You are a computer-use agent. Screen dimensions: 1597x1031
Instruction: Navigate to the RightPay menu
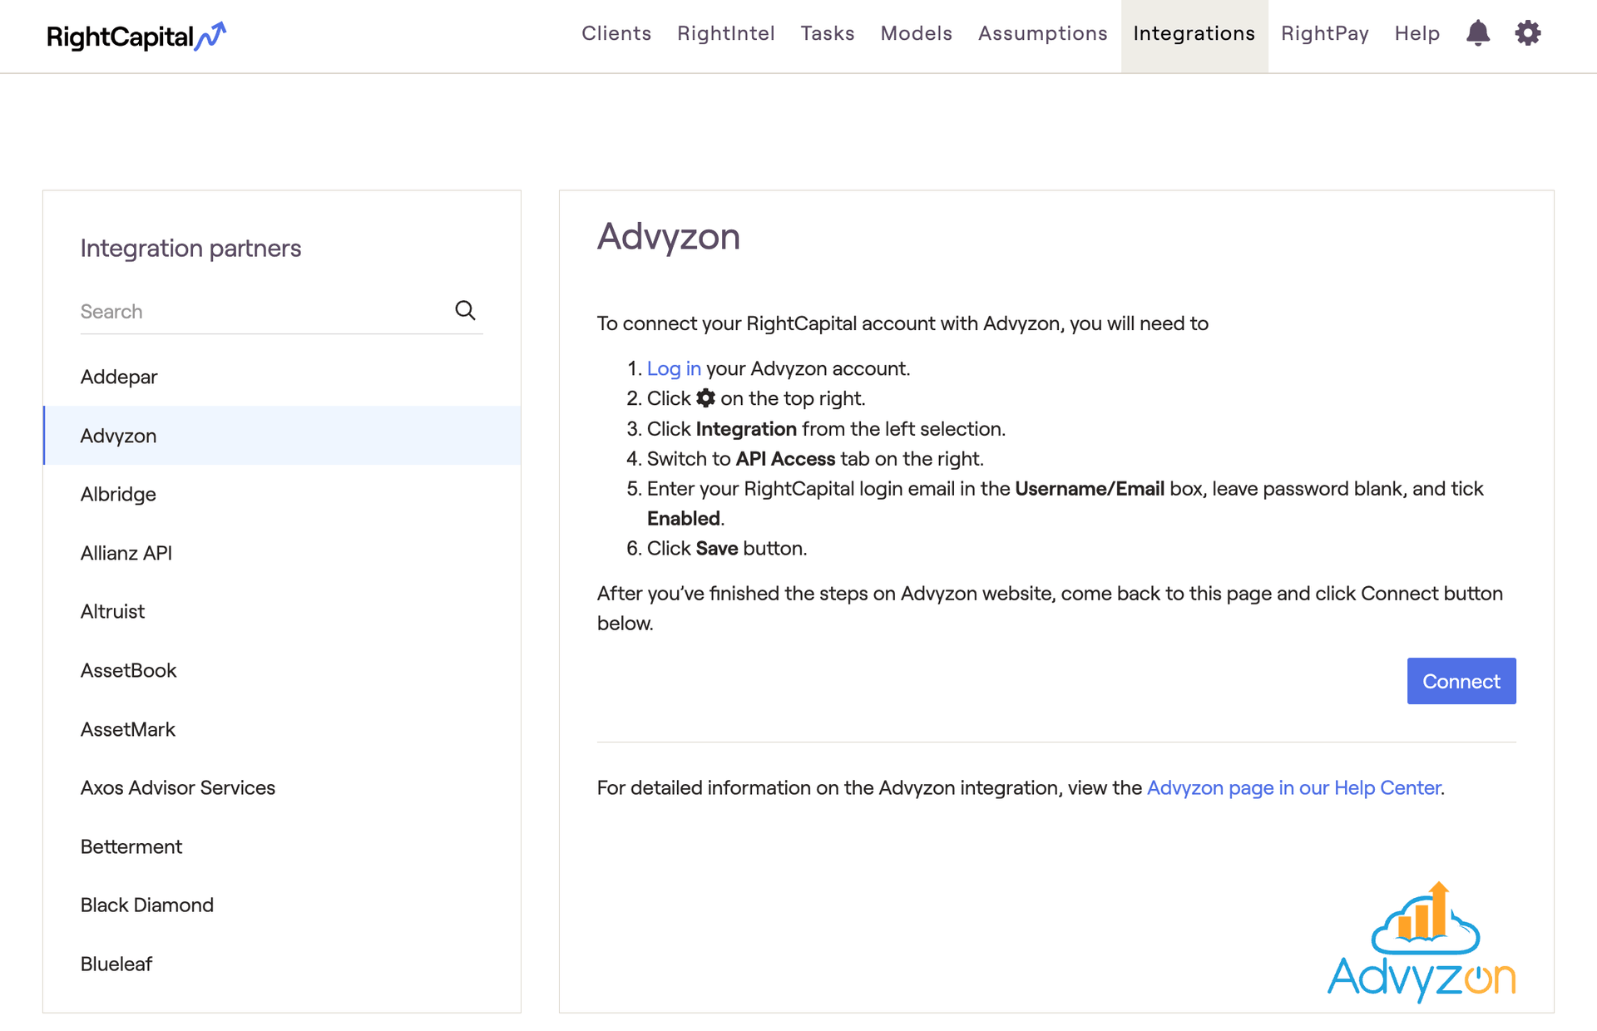(x=1324, y=33)
